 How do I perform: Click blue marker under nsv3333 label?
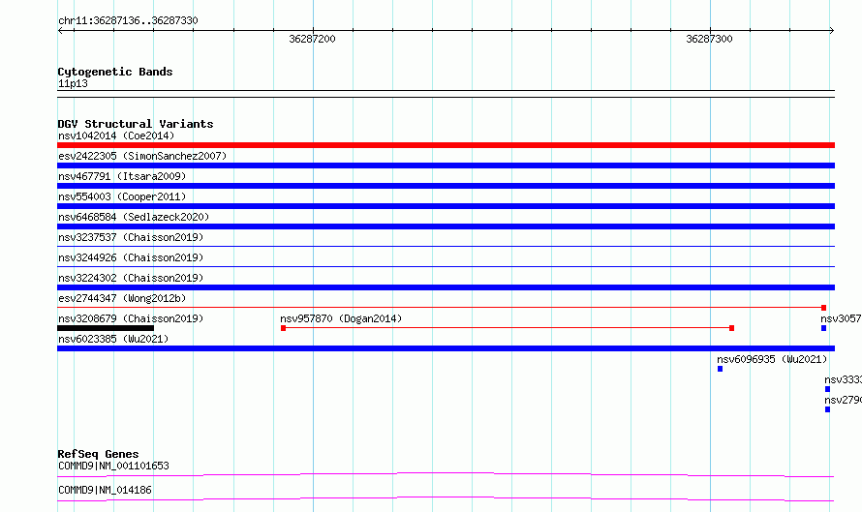(x=827, y=389)
